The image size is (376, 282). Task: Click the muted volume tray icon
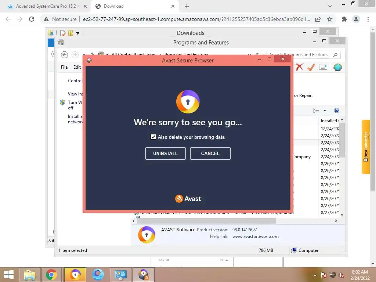(x=341, y=275)
